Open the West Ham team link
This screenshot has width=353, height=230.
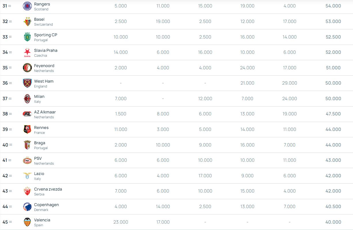[x=44, y=81]
